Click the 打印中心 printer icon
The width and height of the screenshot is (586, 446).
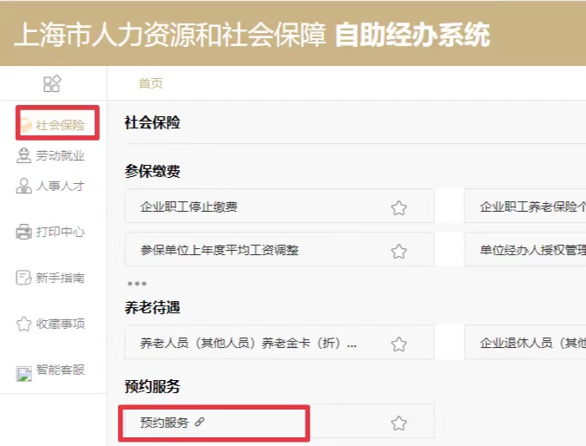click(x=24, y=232)
